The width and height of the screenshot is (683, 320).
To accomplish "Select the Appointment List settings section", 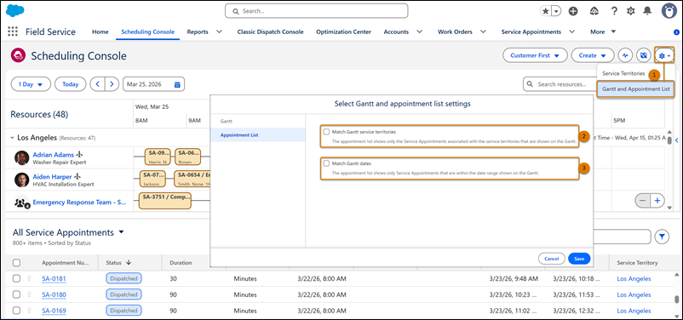I will [x=257, y=135].
